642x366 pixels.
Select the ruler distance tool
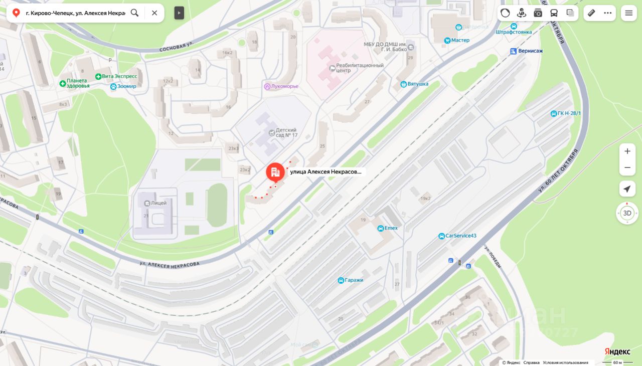(x=591, y=13)
